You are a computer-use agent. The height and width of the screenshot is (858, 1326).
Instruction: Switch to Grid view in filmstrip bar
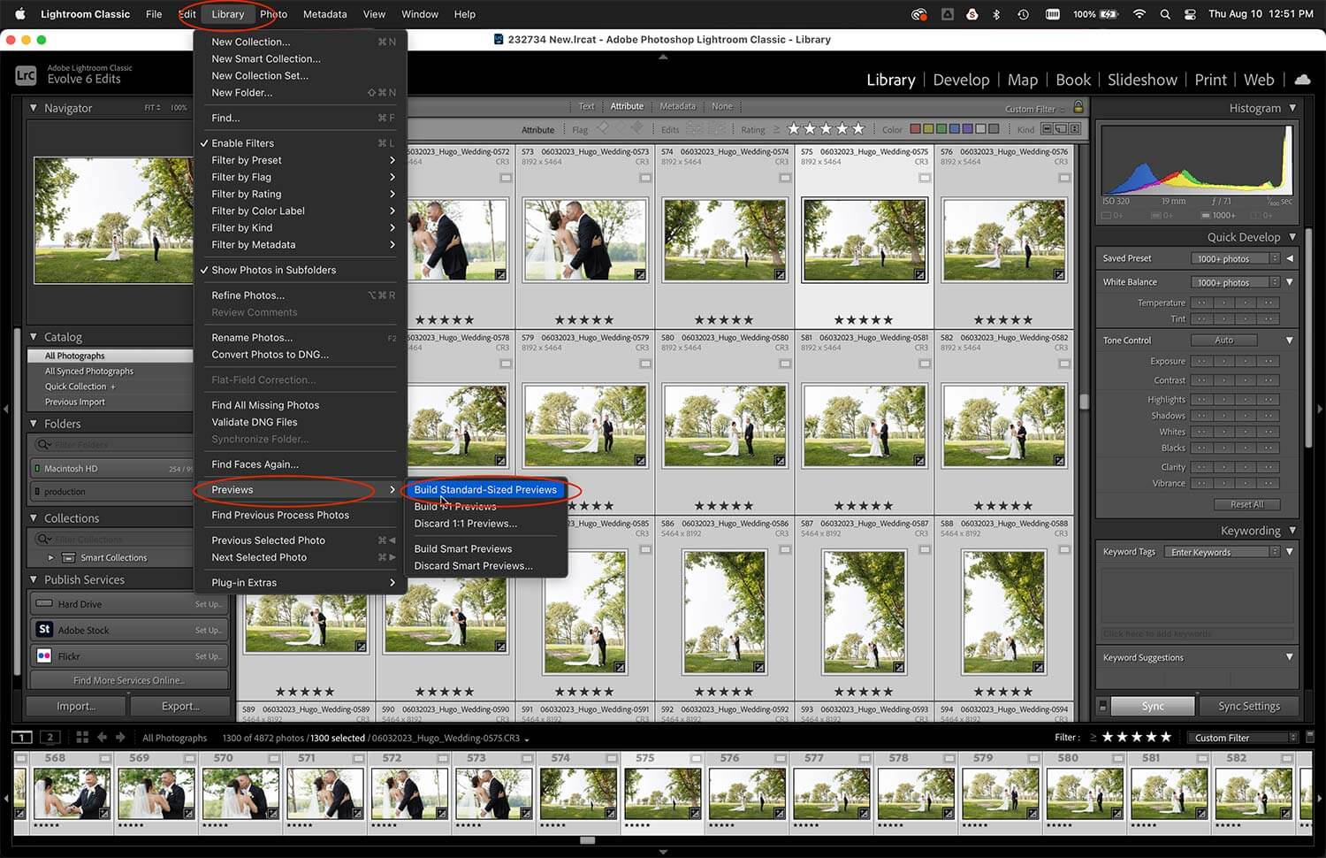pyautogui.click(x=82, y=737)
